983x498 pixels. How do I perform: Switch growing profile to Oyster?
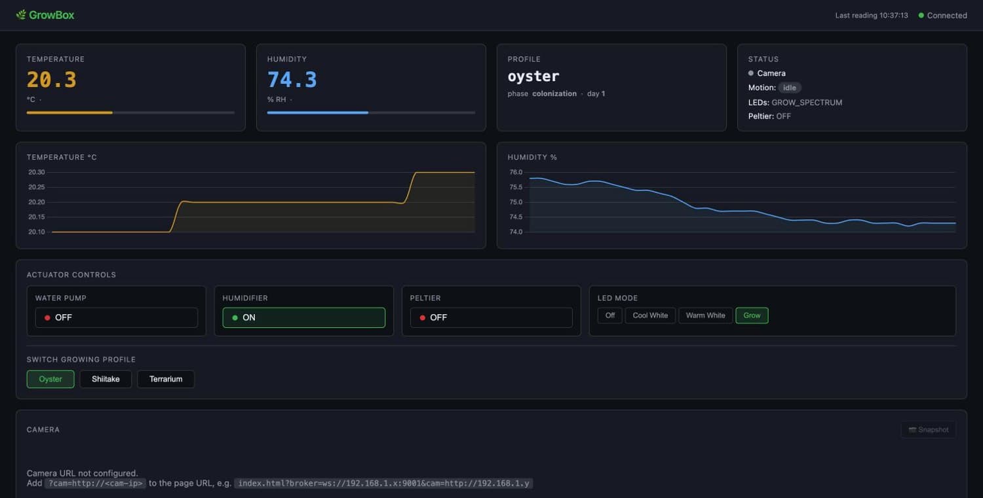point(50,379)
